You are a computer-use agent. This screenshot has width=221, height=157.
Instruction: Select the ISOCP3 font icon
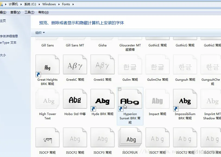(102, 137)
